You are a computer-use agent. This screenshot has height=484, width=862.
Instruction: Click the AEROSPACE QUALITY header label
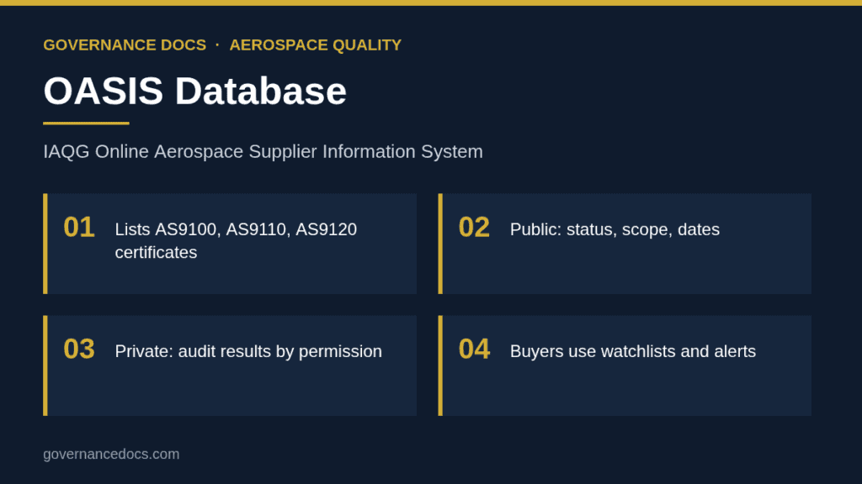tap(315, 45)
